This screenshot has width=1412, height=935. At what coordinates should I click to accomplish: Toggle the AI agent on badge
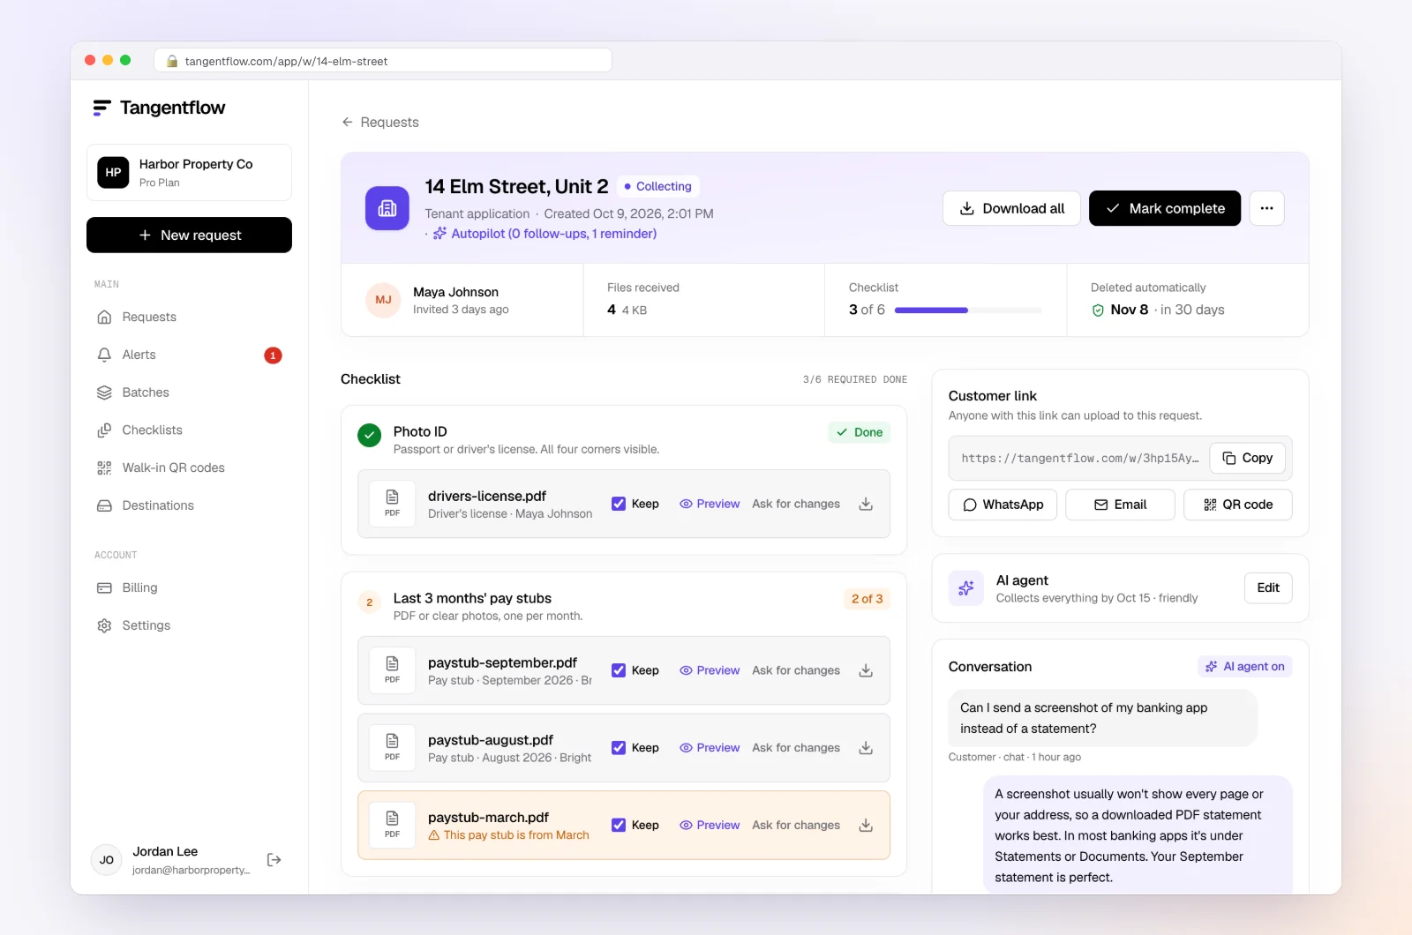point(1244,667)
